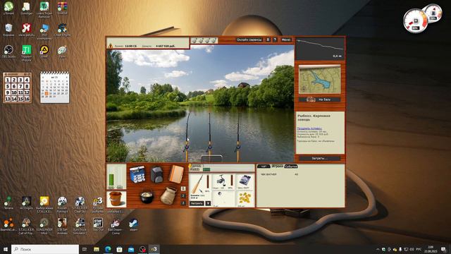The image size is (451, 254).
Task: Open the Terraria desktop shortcut
Action: (8, 202)
